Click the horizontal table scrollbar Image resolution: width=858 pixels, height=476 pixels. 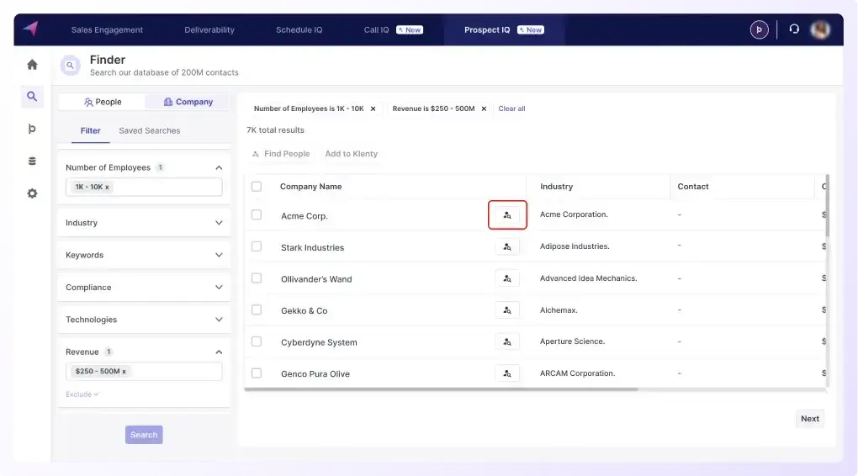pyautogui.click(x=441, y=389)
